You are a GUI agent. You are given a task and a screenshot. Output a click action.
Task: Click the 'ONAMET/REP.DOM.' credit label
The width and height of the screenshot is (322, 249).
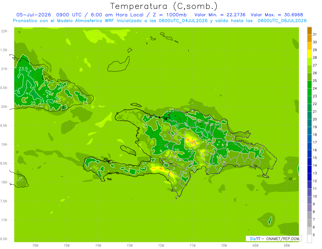[283, 239]
